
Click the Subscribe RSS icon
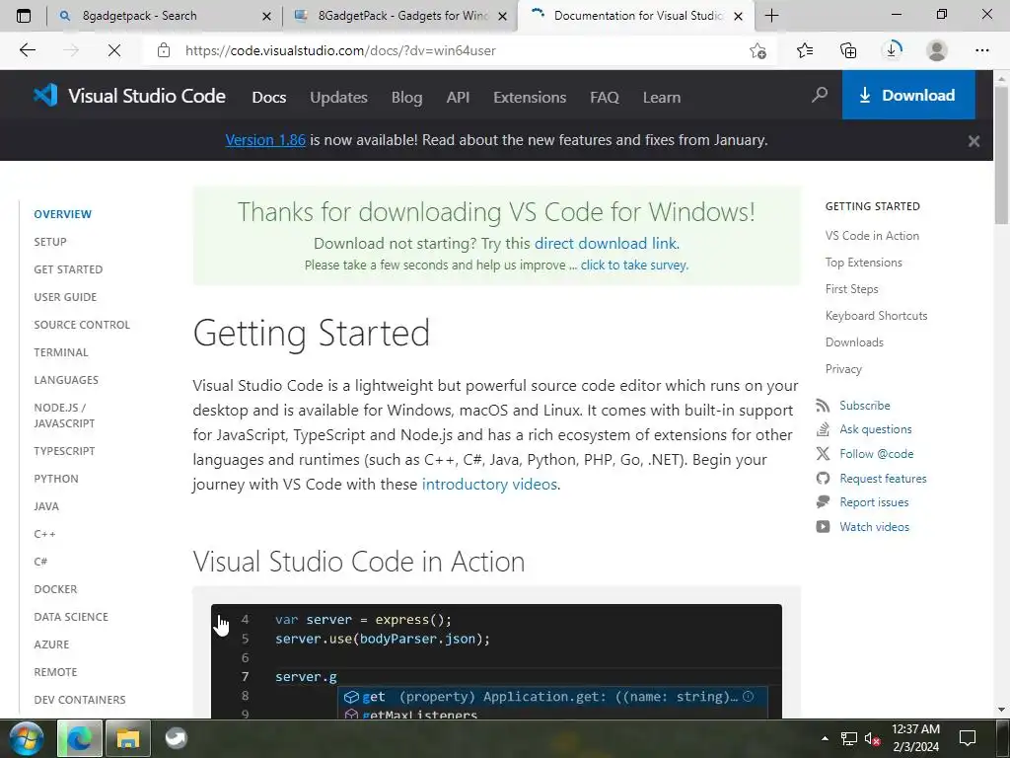pos(823,406)
